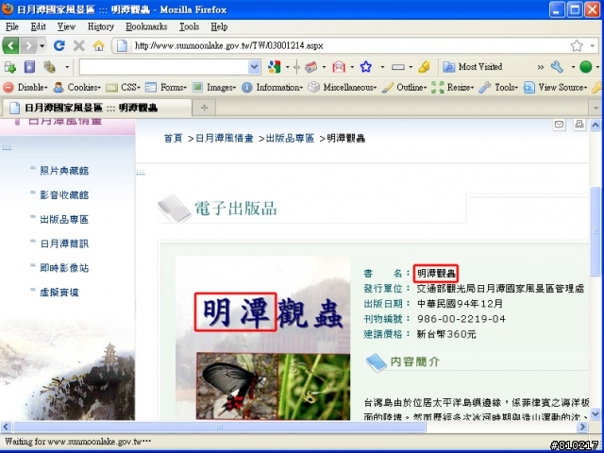Open the Cookies developer menu
The image size is (604, 453).
pos(76,88)
